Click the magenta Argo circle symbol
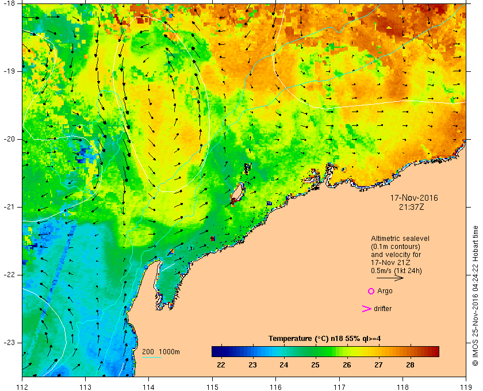 point(371,291)
